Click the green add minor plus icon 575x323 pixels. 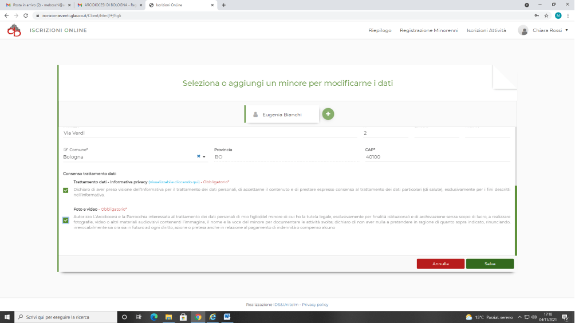click(328, 114)
